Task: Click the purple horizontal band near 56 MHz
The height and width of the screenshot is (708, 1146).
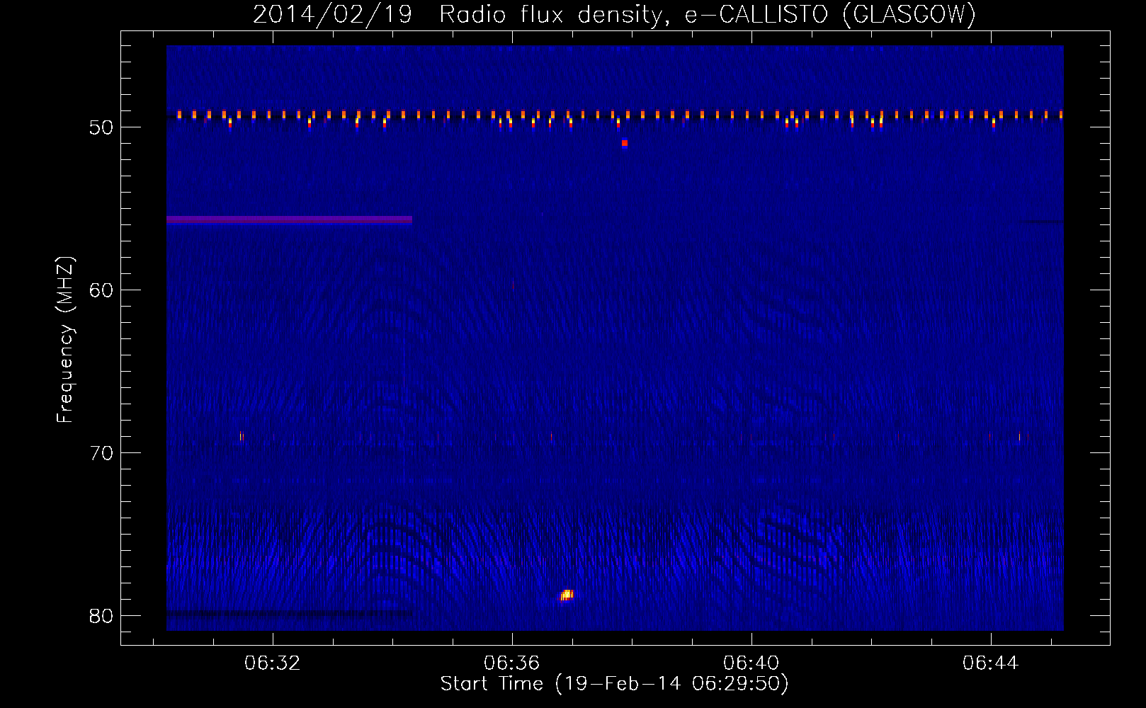Action: [289, 220]
